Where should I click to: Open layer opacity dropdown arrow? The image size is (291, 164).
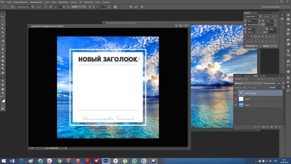[x=283, y=83]
